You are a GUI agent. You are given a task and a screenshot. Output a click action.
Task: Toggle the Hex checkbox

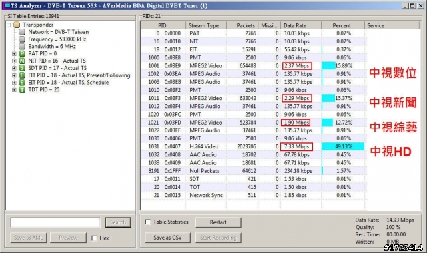click(94, 238)
